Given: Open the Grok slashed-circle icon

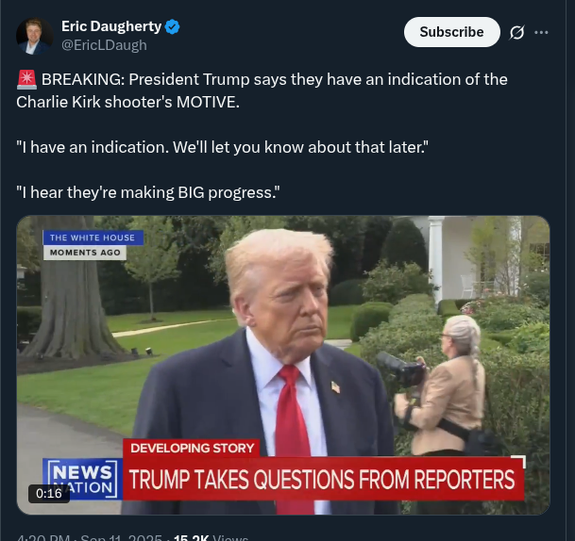Looking at the screenshot, I should (x=516, y=33).
